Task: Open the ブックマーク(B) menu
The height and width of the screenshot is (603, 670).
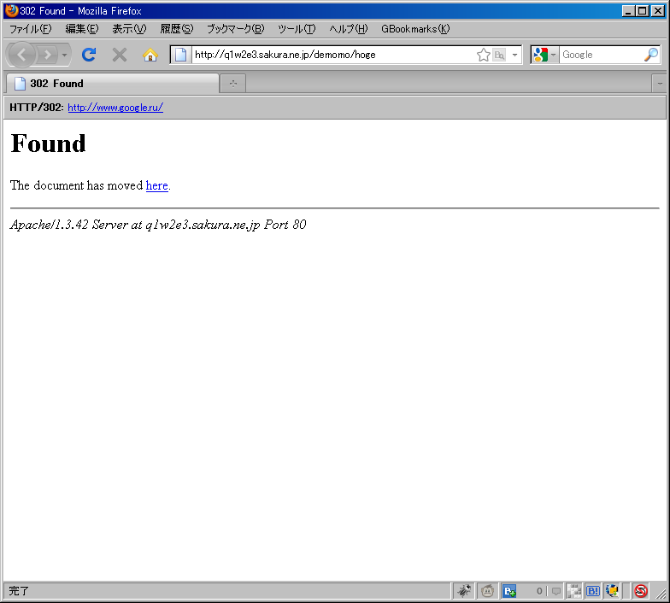Action: (x=236, y=29)
